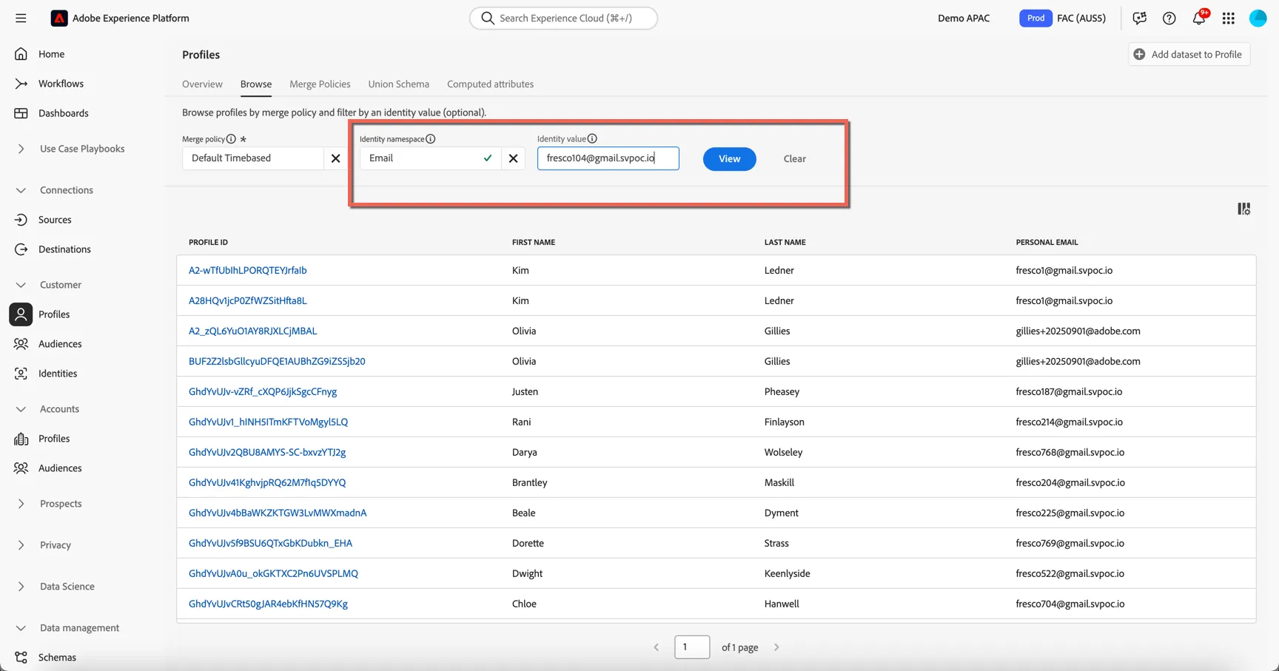Screen dimensions: 1279x671
Task: Open Destinations in sidebar
Action: [x=64, y=249]
